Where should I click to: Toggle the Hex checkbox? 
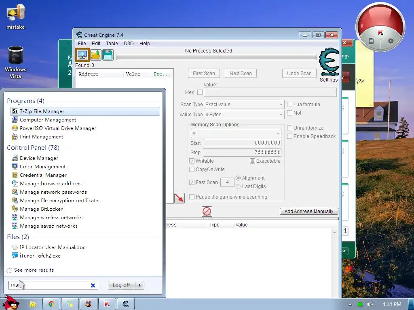tap(200, 92)
